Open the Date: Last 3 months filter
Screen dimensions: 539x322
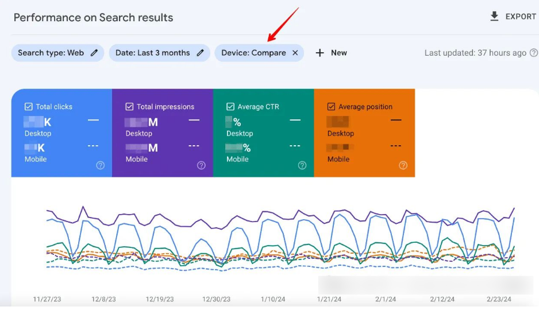(x=152, y=53)
